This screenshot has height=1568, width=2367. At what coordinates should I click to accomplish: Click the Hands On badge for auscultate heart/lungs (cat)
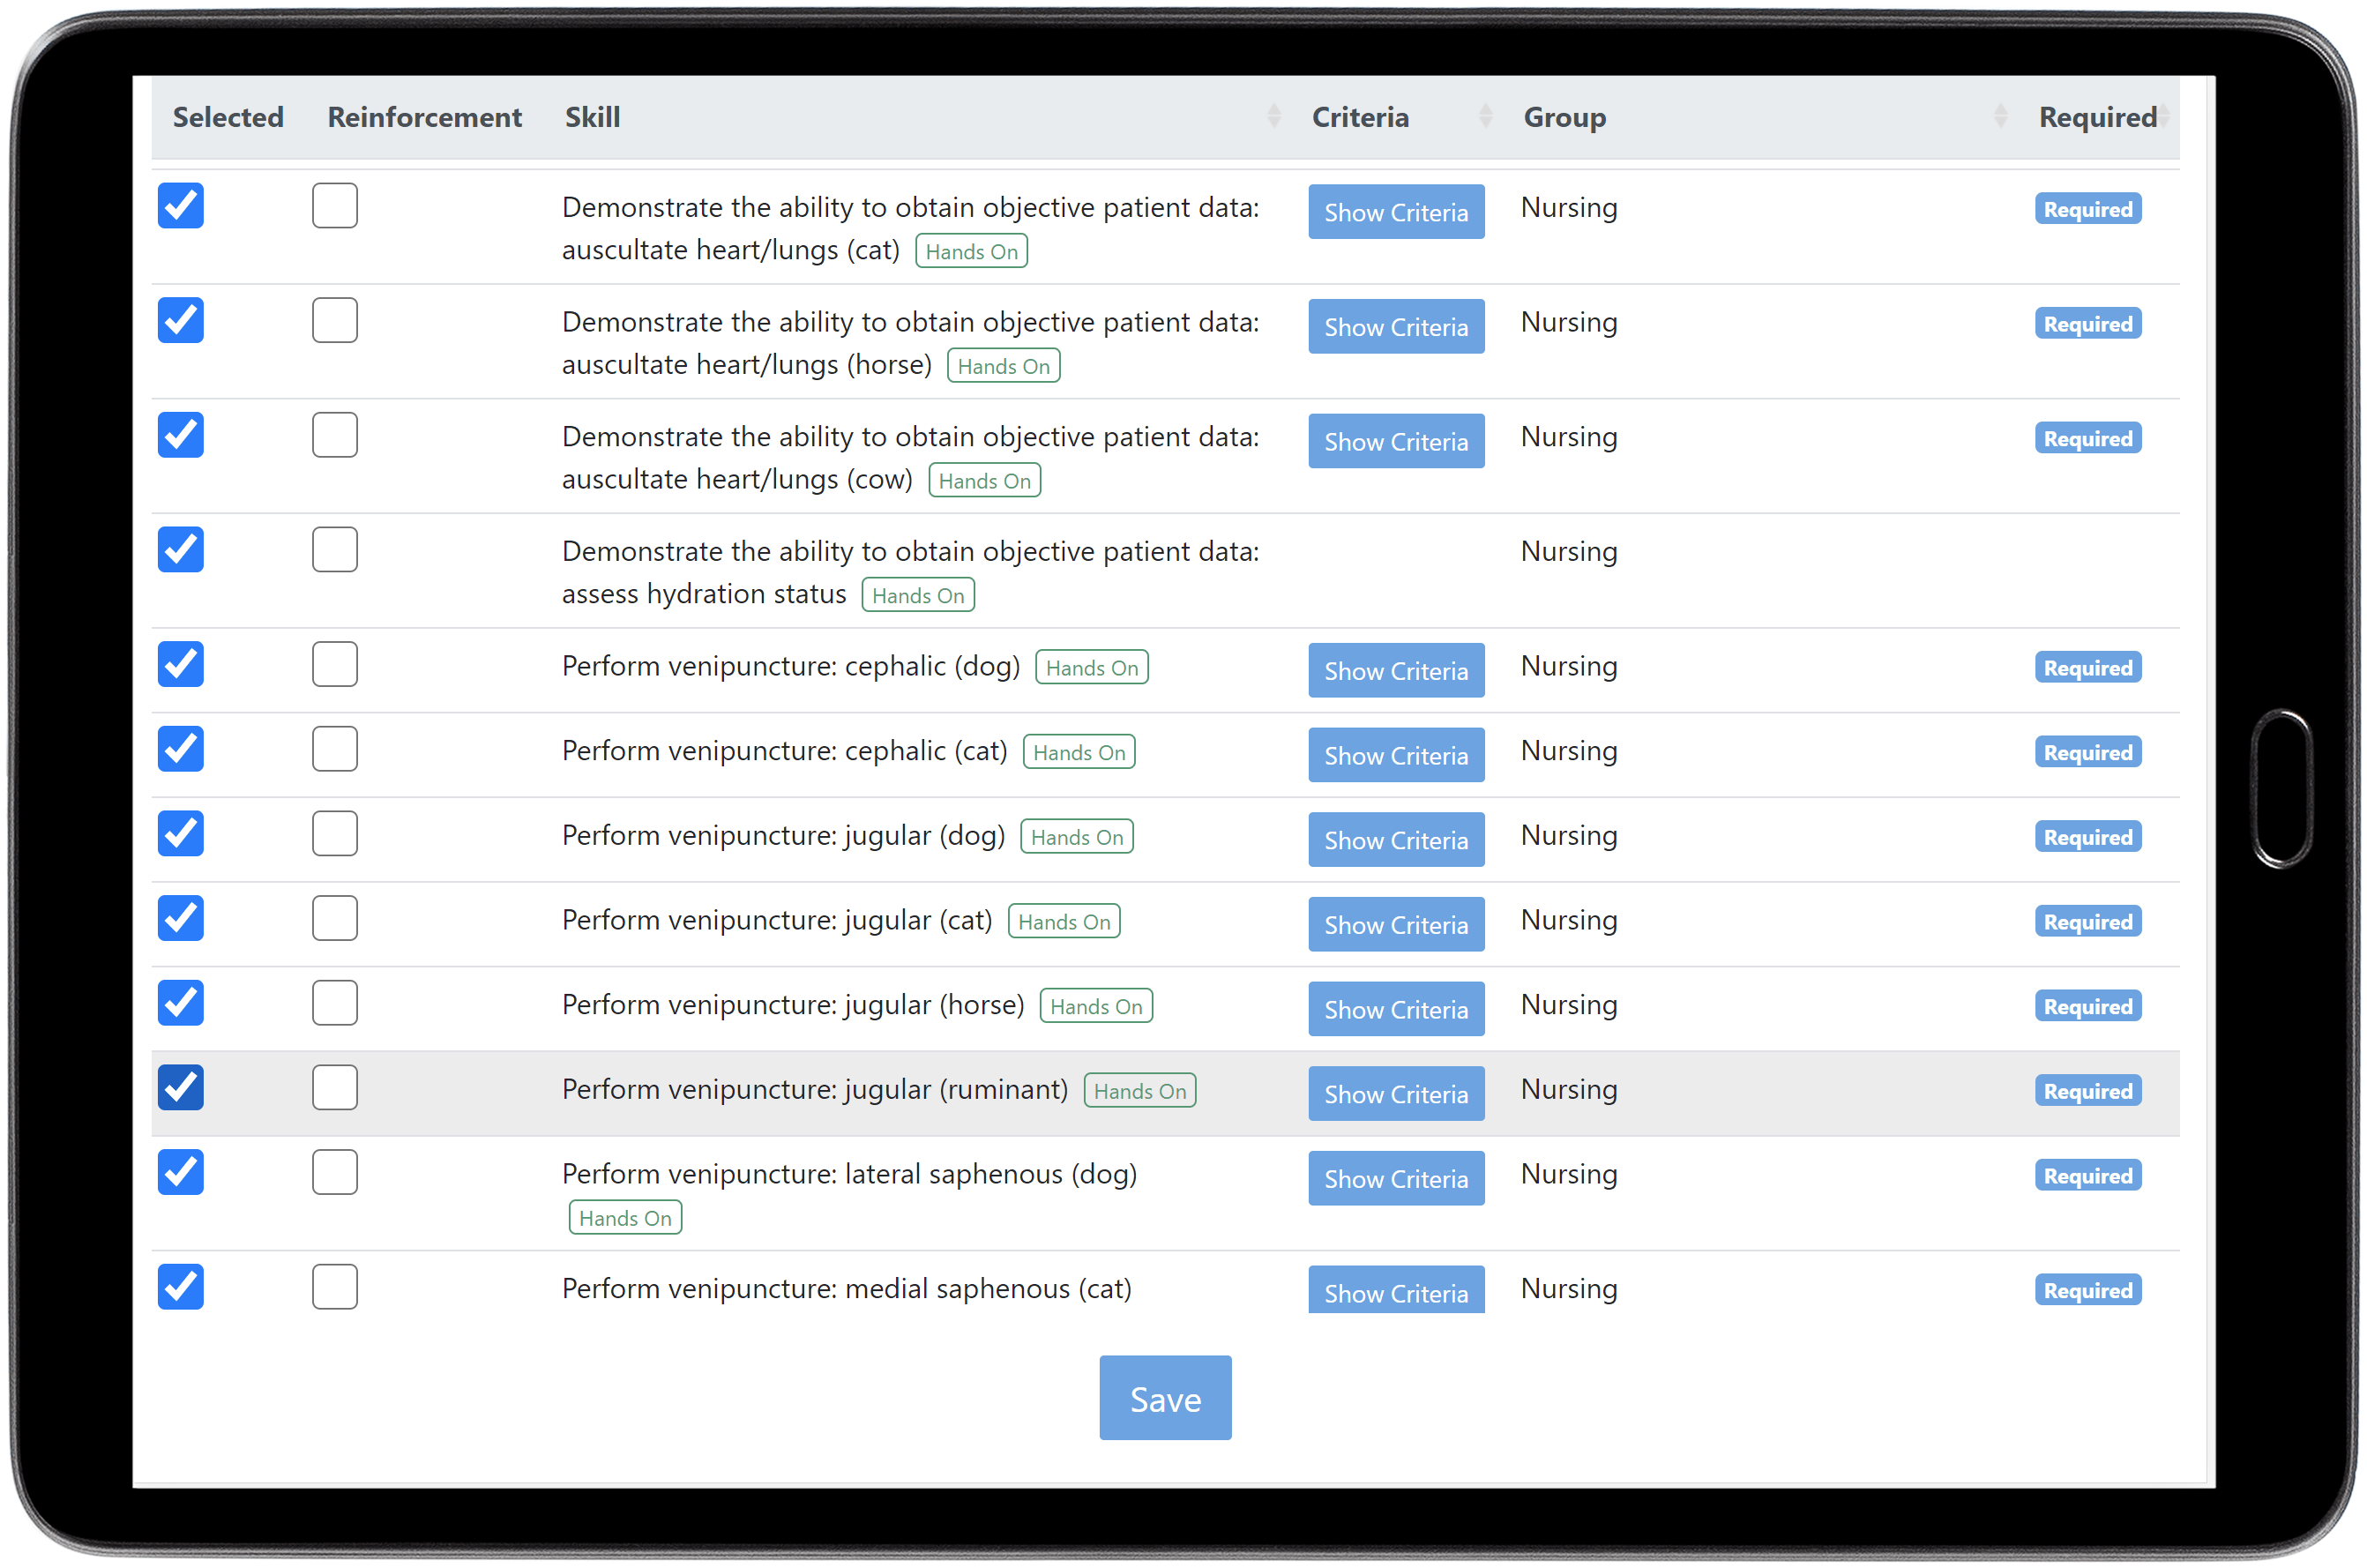(x=971, y=250)
